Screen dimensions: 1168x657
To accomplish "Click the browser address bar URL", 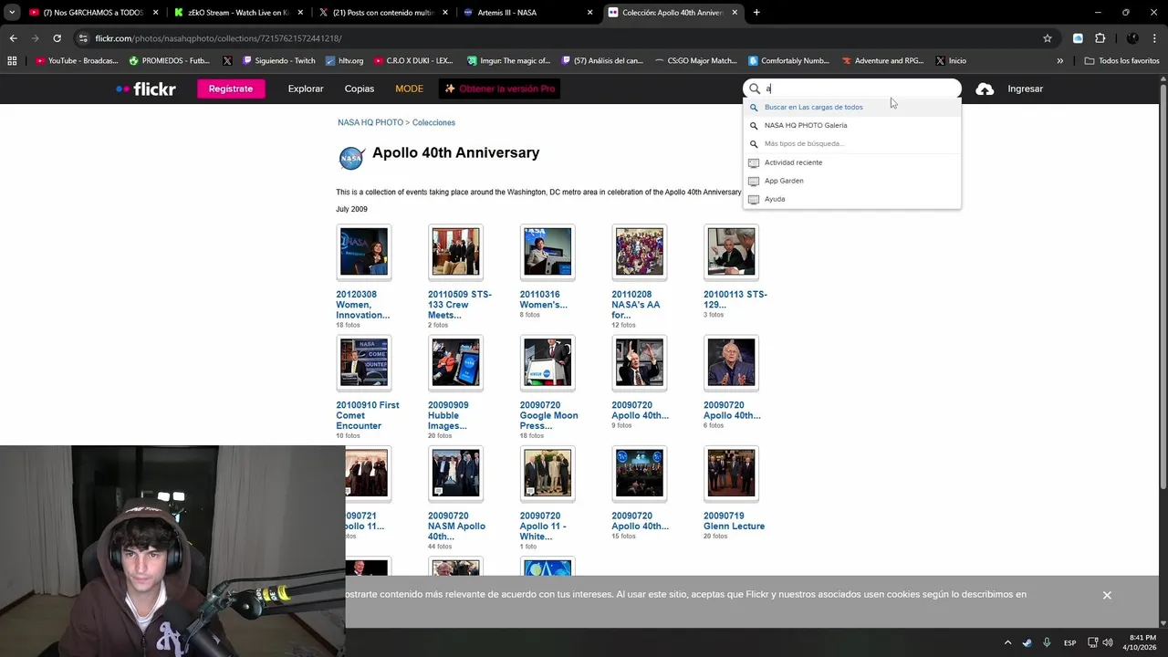I will [219, 38].
